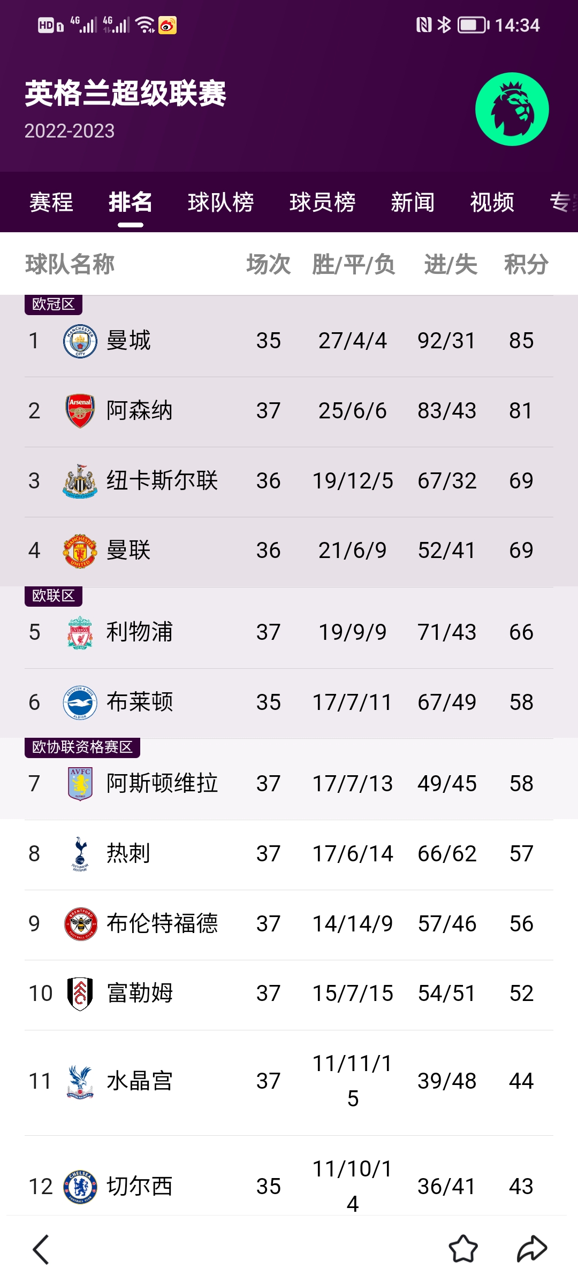Switch to the 赛程 tab
578x1284 pixels.
[51, 202]
